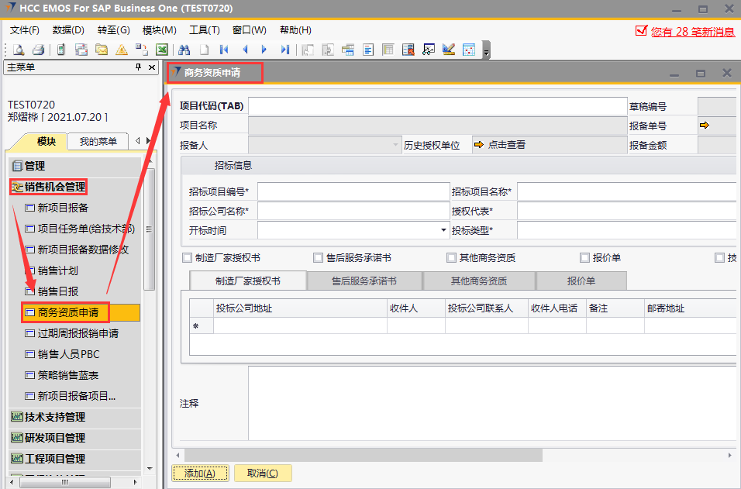Tick the 报价单 checkbox

coord(585,258)
